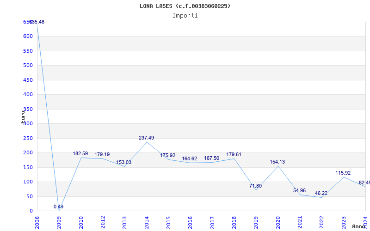This screenshot has width=370, height=231.
Task: Click the Anno horizontal axis title
Action: tap(359, 226)
